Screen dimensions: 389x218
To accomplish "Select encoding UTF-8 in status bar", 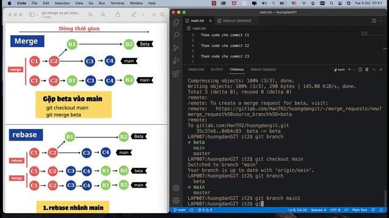I will (335, 210).
